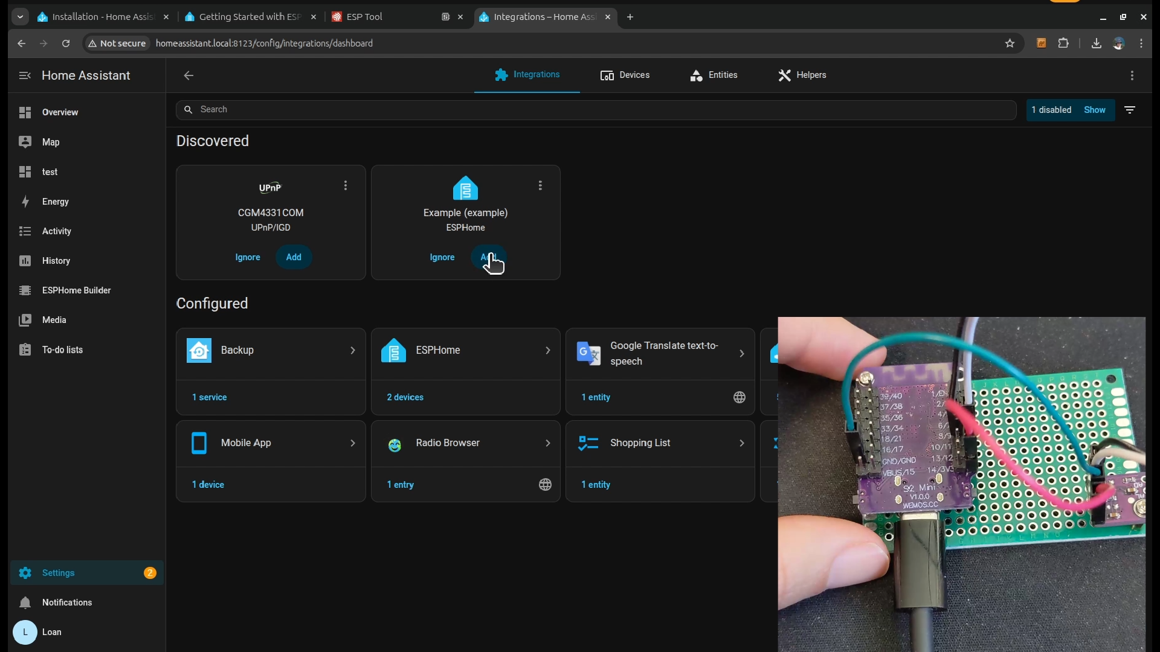This screenshot has height=652, width=1160.
Task: Open the History page
Action: point(87,261)
